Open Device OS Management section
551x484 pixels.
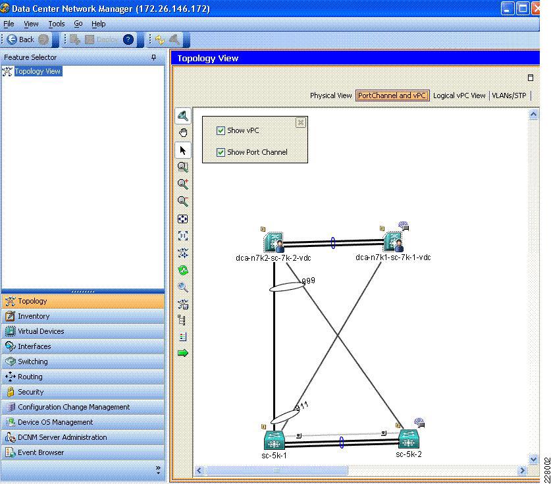(83, 422)
